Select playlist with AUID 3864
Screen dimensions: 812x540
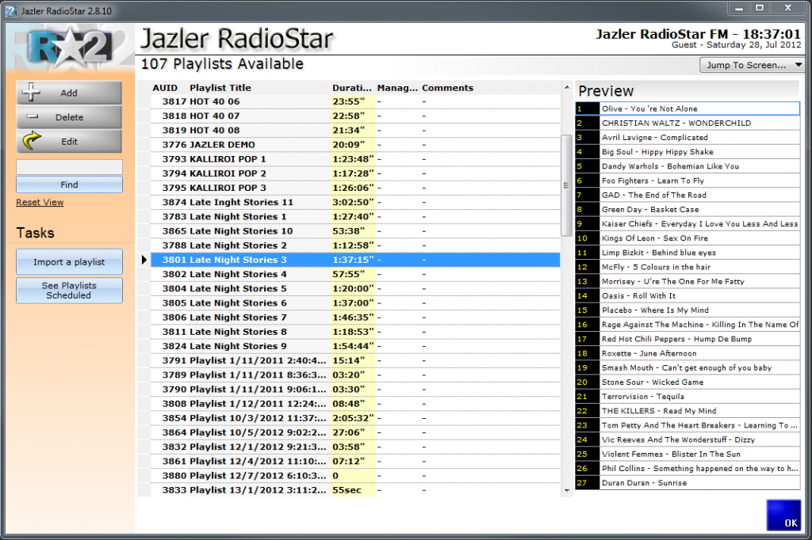point(355,432)
